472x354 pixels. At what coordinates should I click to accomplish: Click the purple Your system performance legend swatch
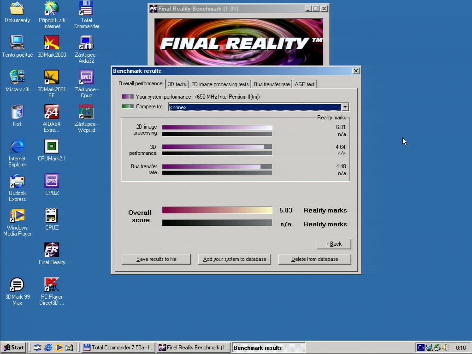[128, 97]
